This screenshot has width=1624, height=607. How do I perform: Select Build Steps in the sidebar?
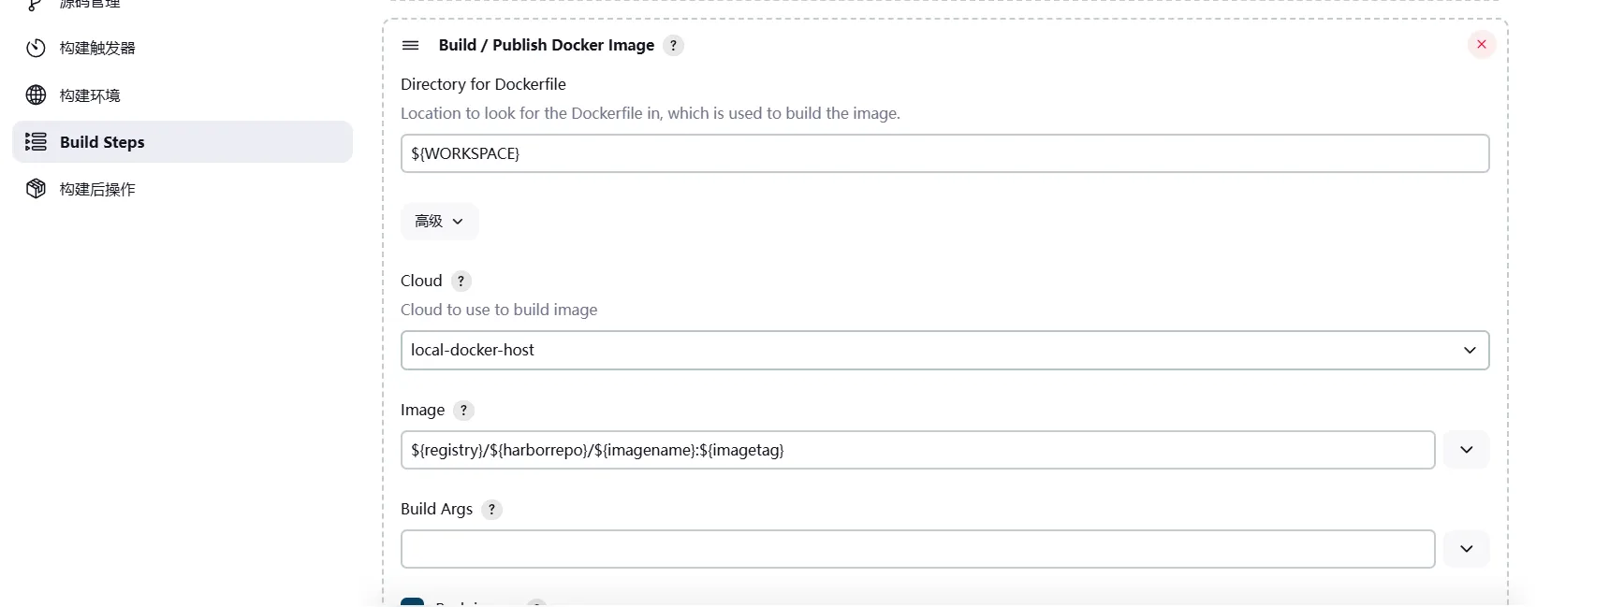[183, 142]
